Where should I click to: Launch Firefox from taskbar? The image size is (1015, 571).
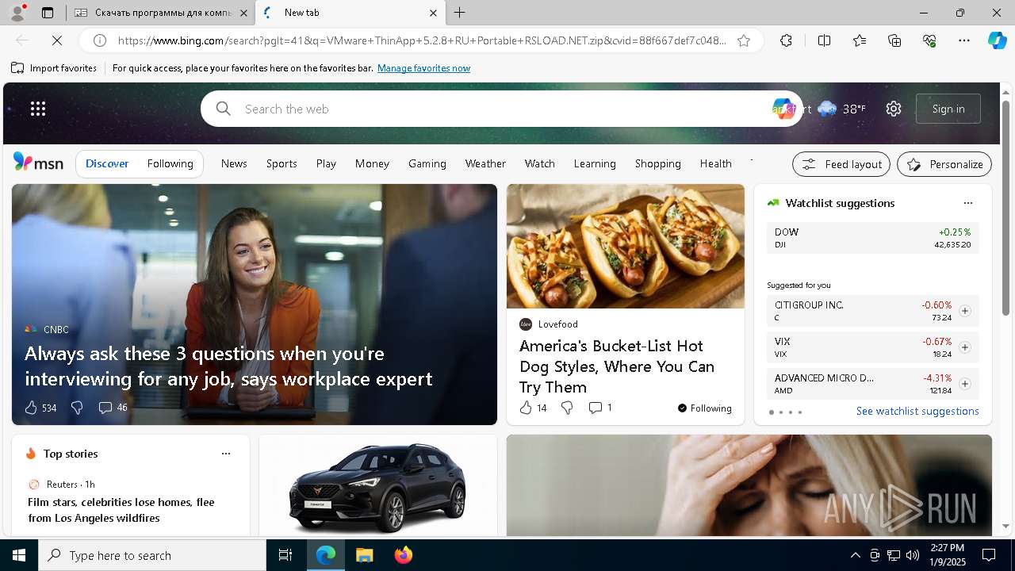click(403, 555)
